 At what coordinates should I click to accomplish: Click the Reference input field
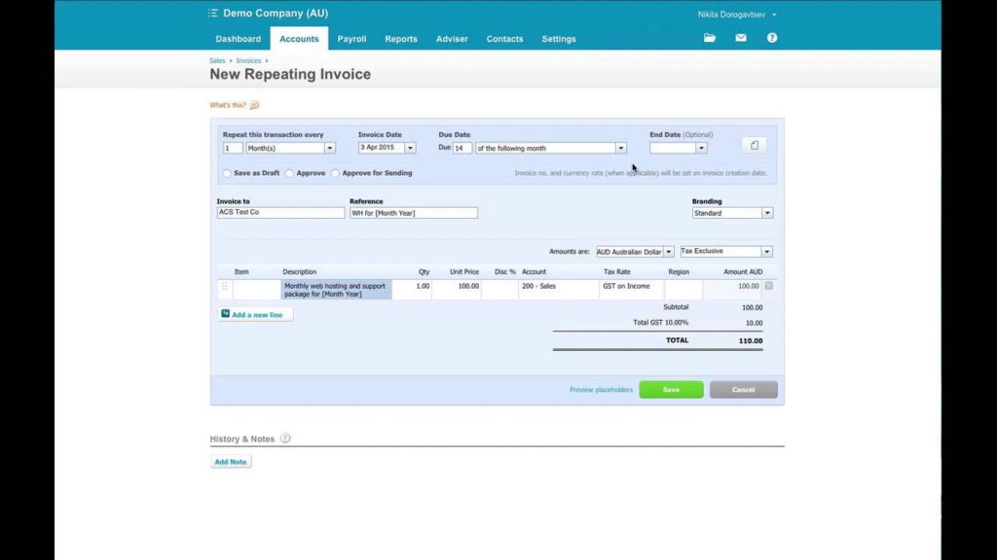tap(414, 213)
